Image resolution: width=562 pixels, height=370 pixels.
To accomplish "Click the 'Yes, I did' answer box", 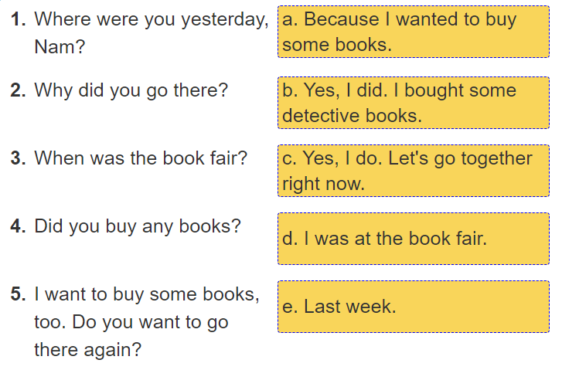I will 413,103.
